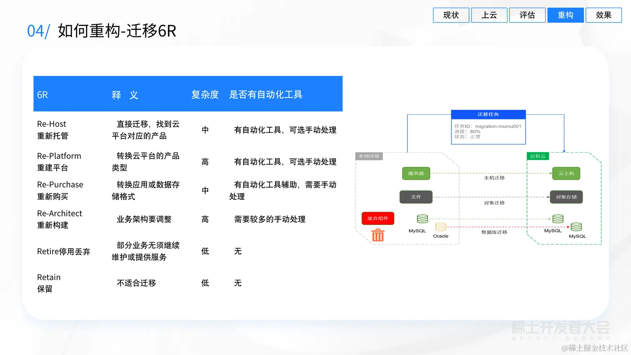Screen dimensions: 631x355
Task: Click the highlighted 重构 tab
Action: (565, 15)
